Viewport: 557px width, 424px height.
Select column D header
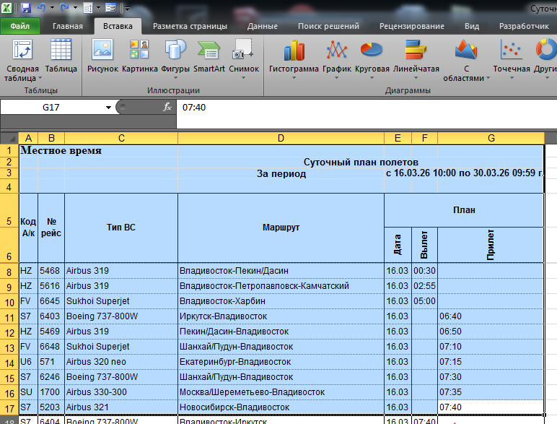[281, 138]
